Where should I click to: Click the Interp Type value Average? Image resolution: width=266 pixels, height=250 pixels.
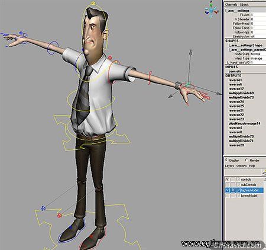(x=257, y=58)
